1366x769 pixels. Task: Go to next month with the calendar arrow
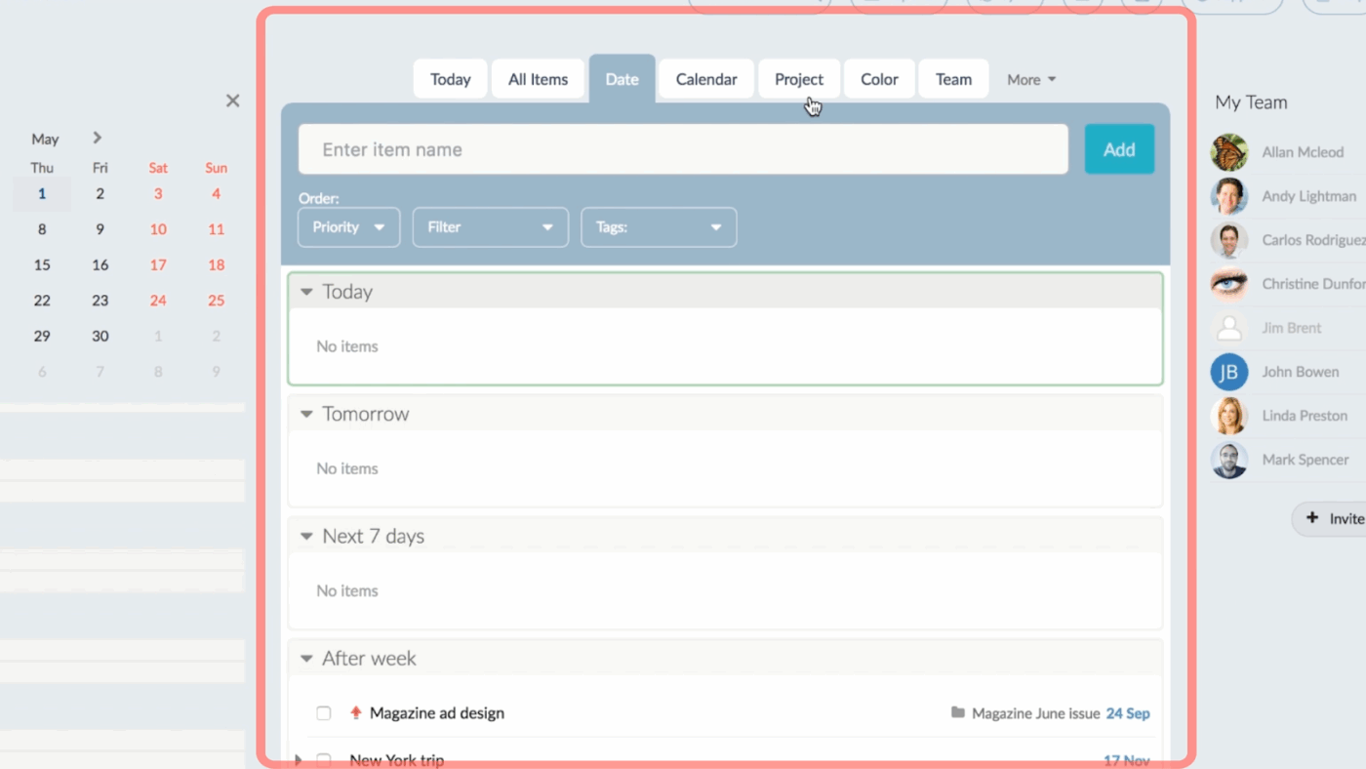[98, 138]
